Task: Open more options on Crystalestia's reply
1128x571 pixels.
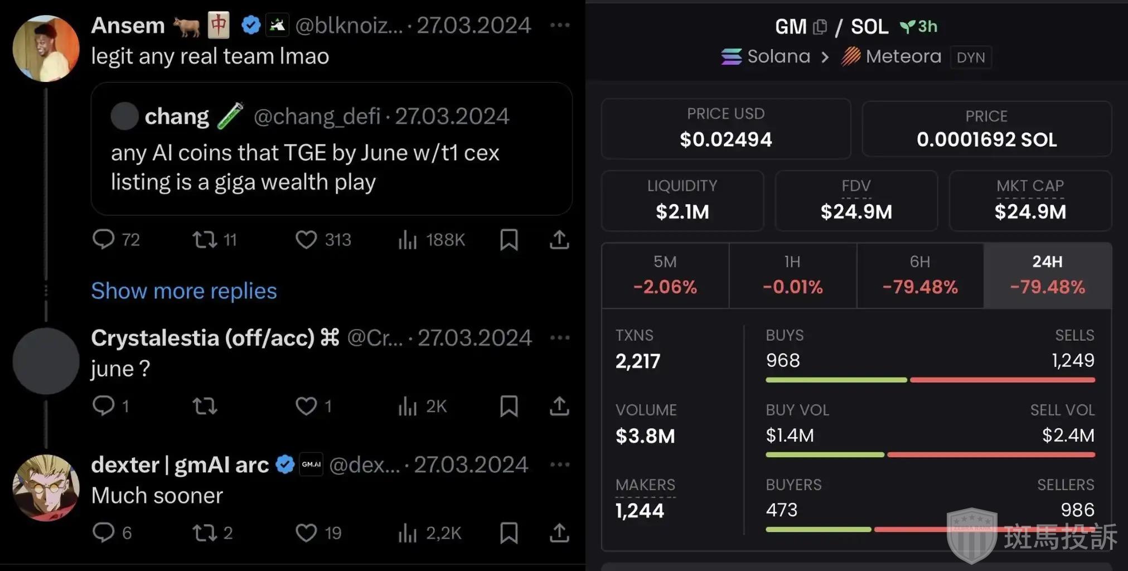Action: click(x=560, y=338)
